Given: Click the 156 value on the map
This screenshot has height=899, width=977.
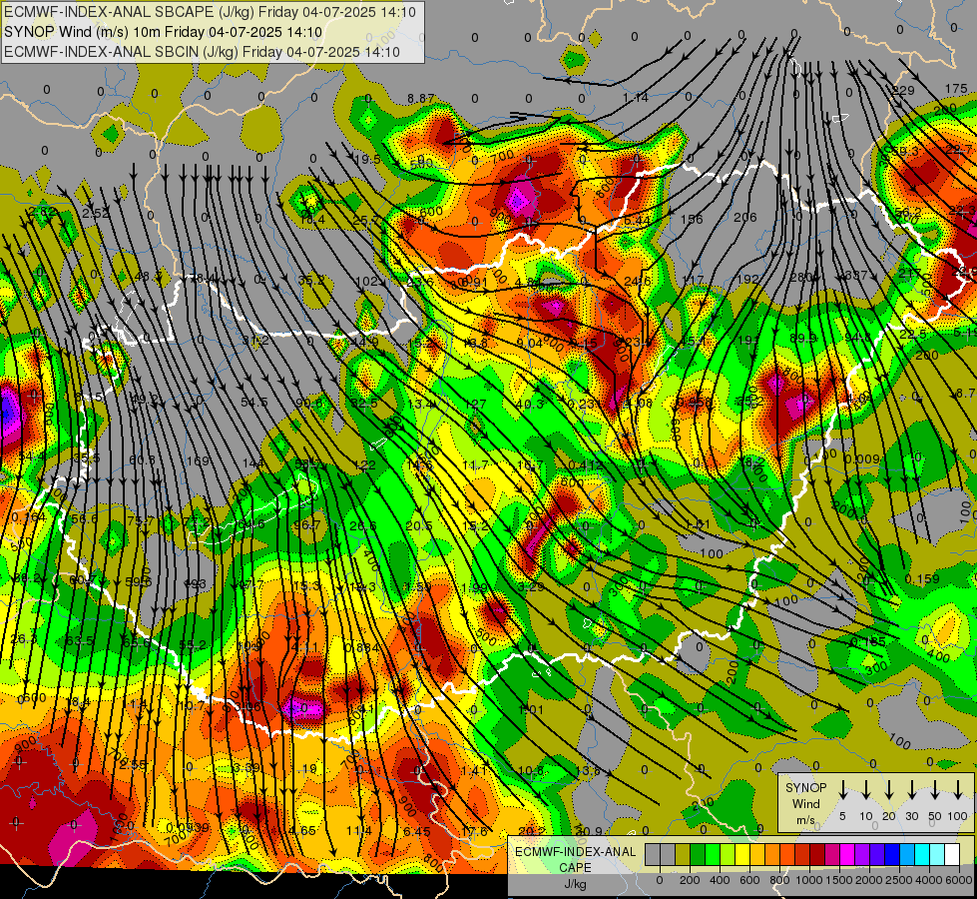Looking at the screenshot, I should click(692, 219).
